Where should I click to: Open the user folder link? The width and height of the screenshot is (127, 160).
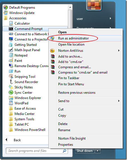click(x=80, y=19)
